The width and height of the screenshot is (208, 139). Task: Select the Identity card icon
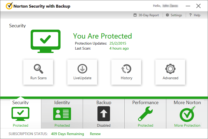point(62,114)
